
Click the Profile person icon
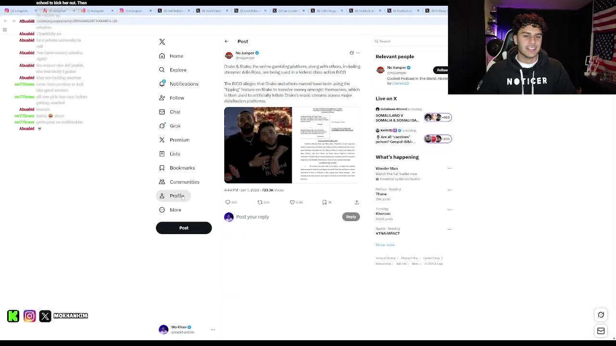click(162, 196)
